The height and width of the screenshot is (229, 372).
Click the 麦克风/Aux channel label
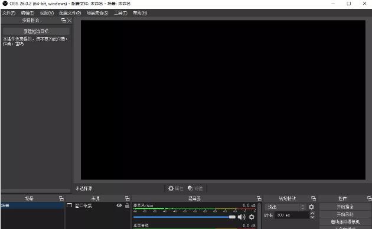pyautogui.click(x=143, y=205)
